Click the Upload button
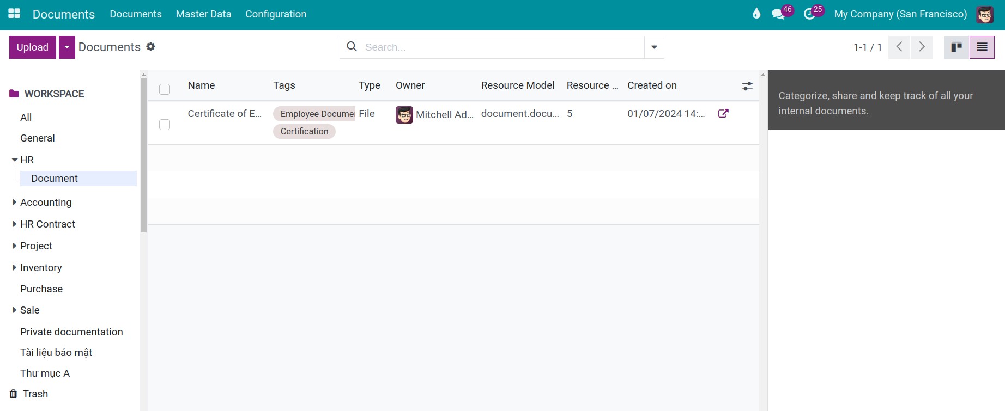The image size is (1005, 411). (x=33, y=47)
